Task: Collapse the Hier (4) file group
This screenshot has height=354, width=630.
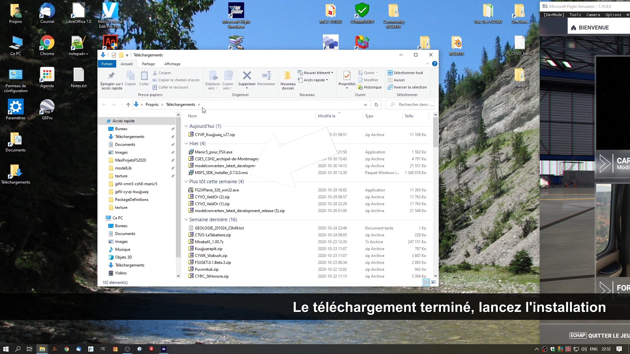Action: point(186,144)
